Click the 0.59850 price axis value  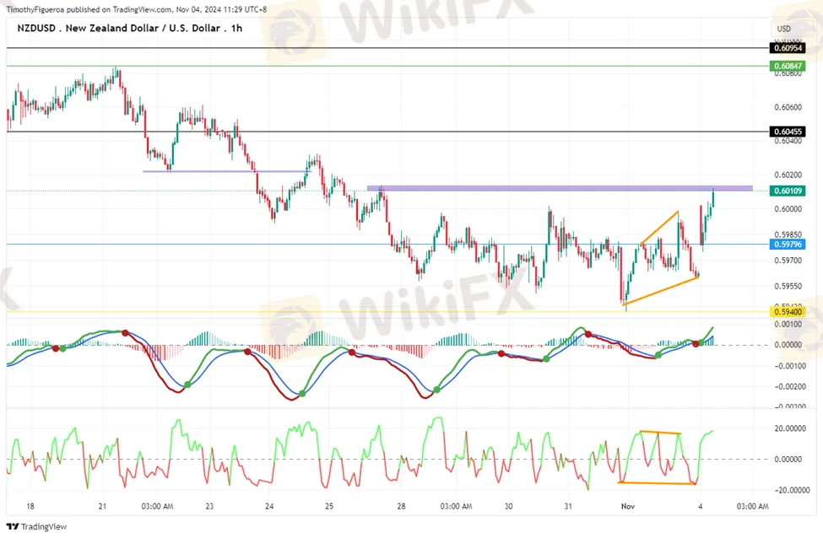(788, 235)
